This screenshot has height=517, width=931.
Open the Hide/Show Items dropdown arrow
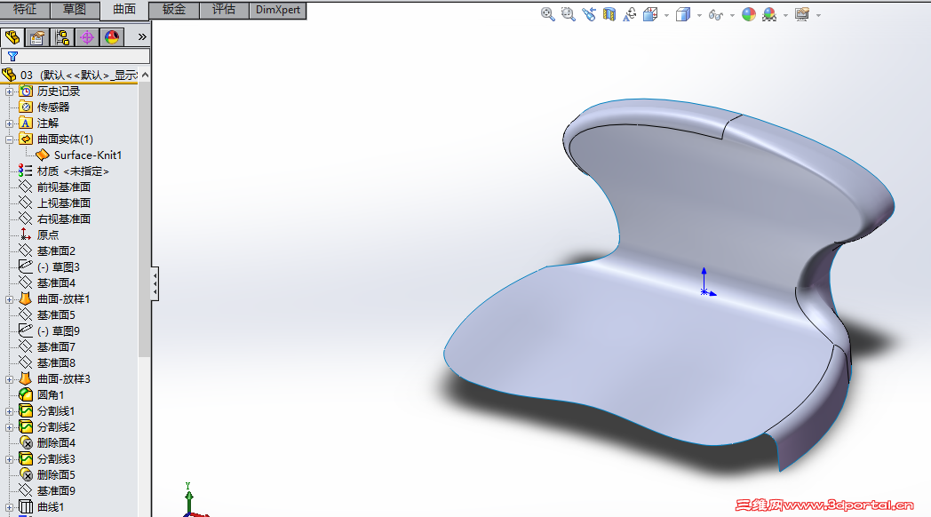coord(731,15)
